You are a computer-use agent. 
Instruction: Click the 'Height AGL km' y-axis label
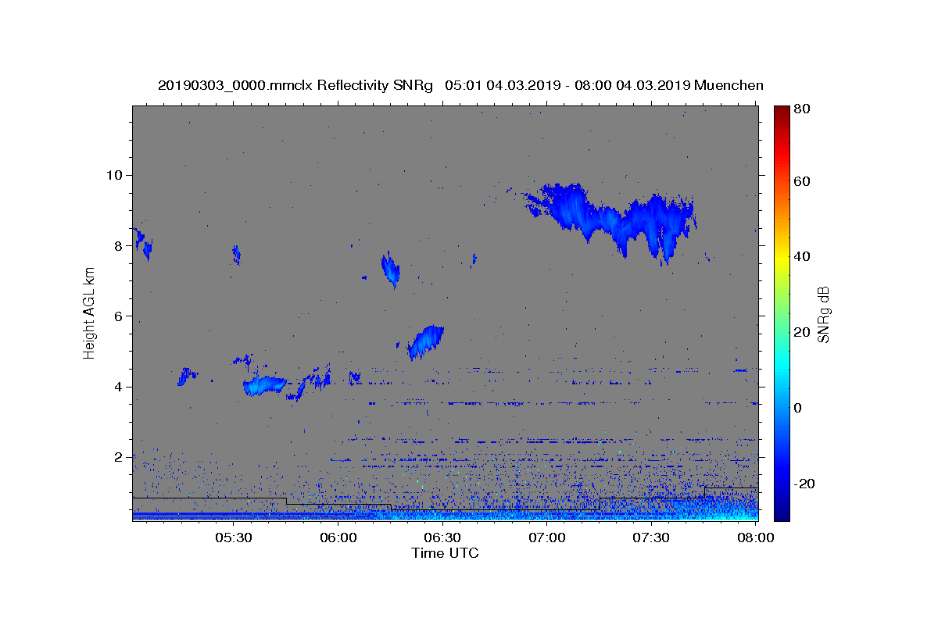pos(89,312)
